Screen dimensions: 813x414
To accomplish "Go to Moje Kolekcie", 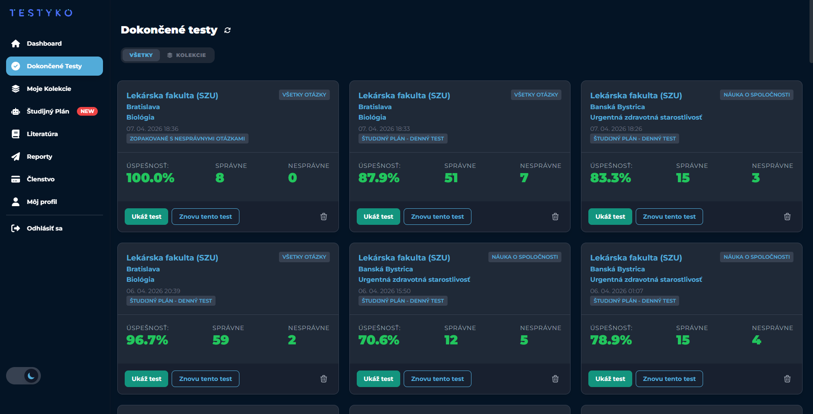I will click(x=49, y=89).
